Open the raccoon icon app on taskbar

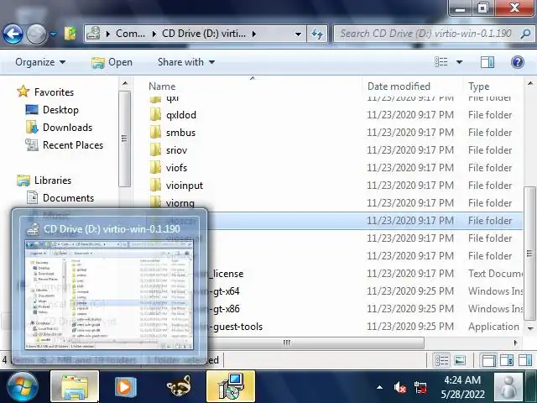(179, 386)
